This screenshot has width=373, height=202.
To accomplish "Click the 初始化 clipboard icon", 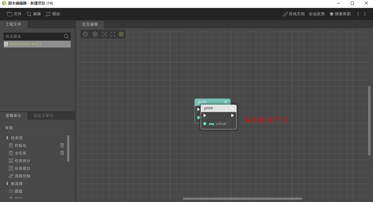I will (11, 146).
